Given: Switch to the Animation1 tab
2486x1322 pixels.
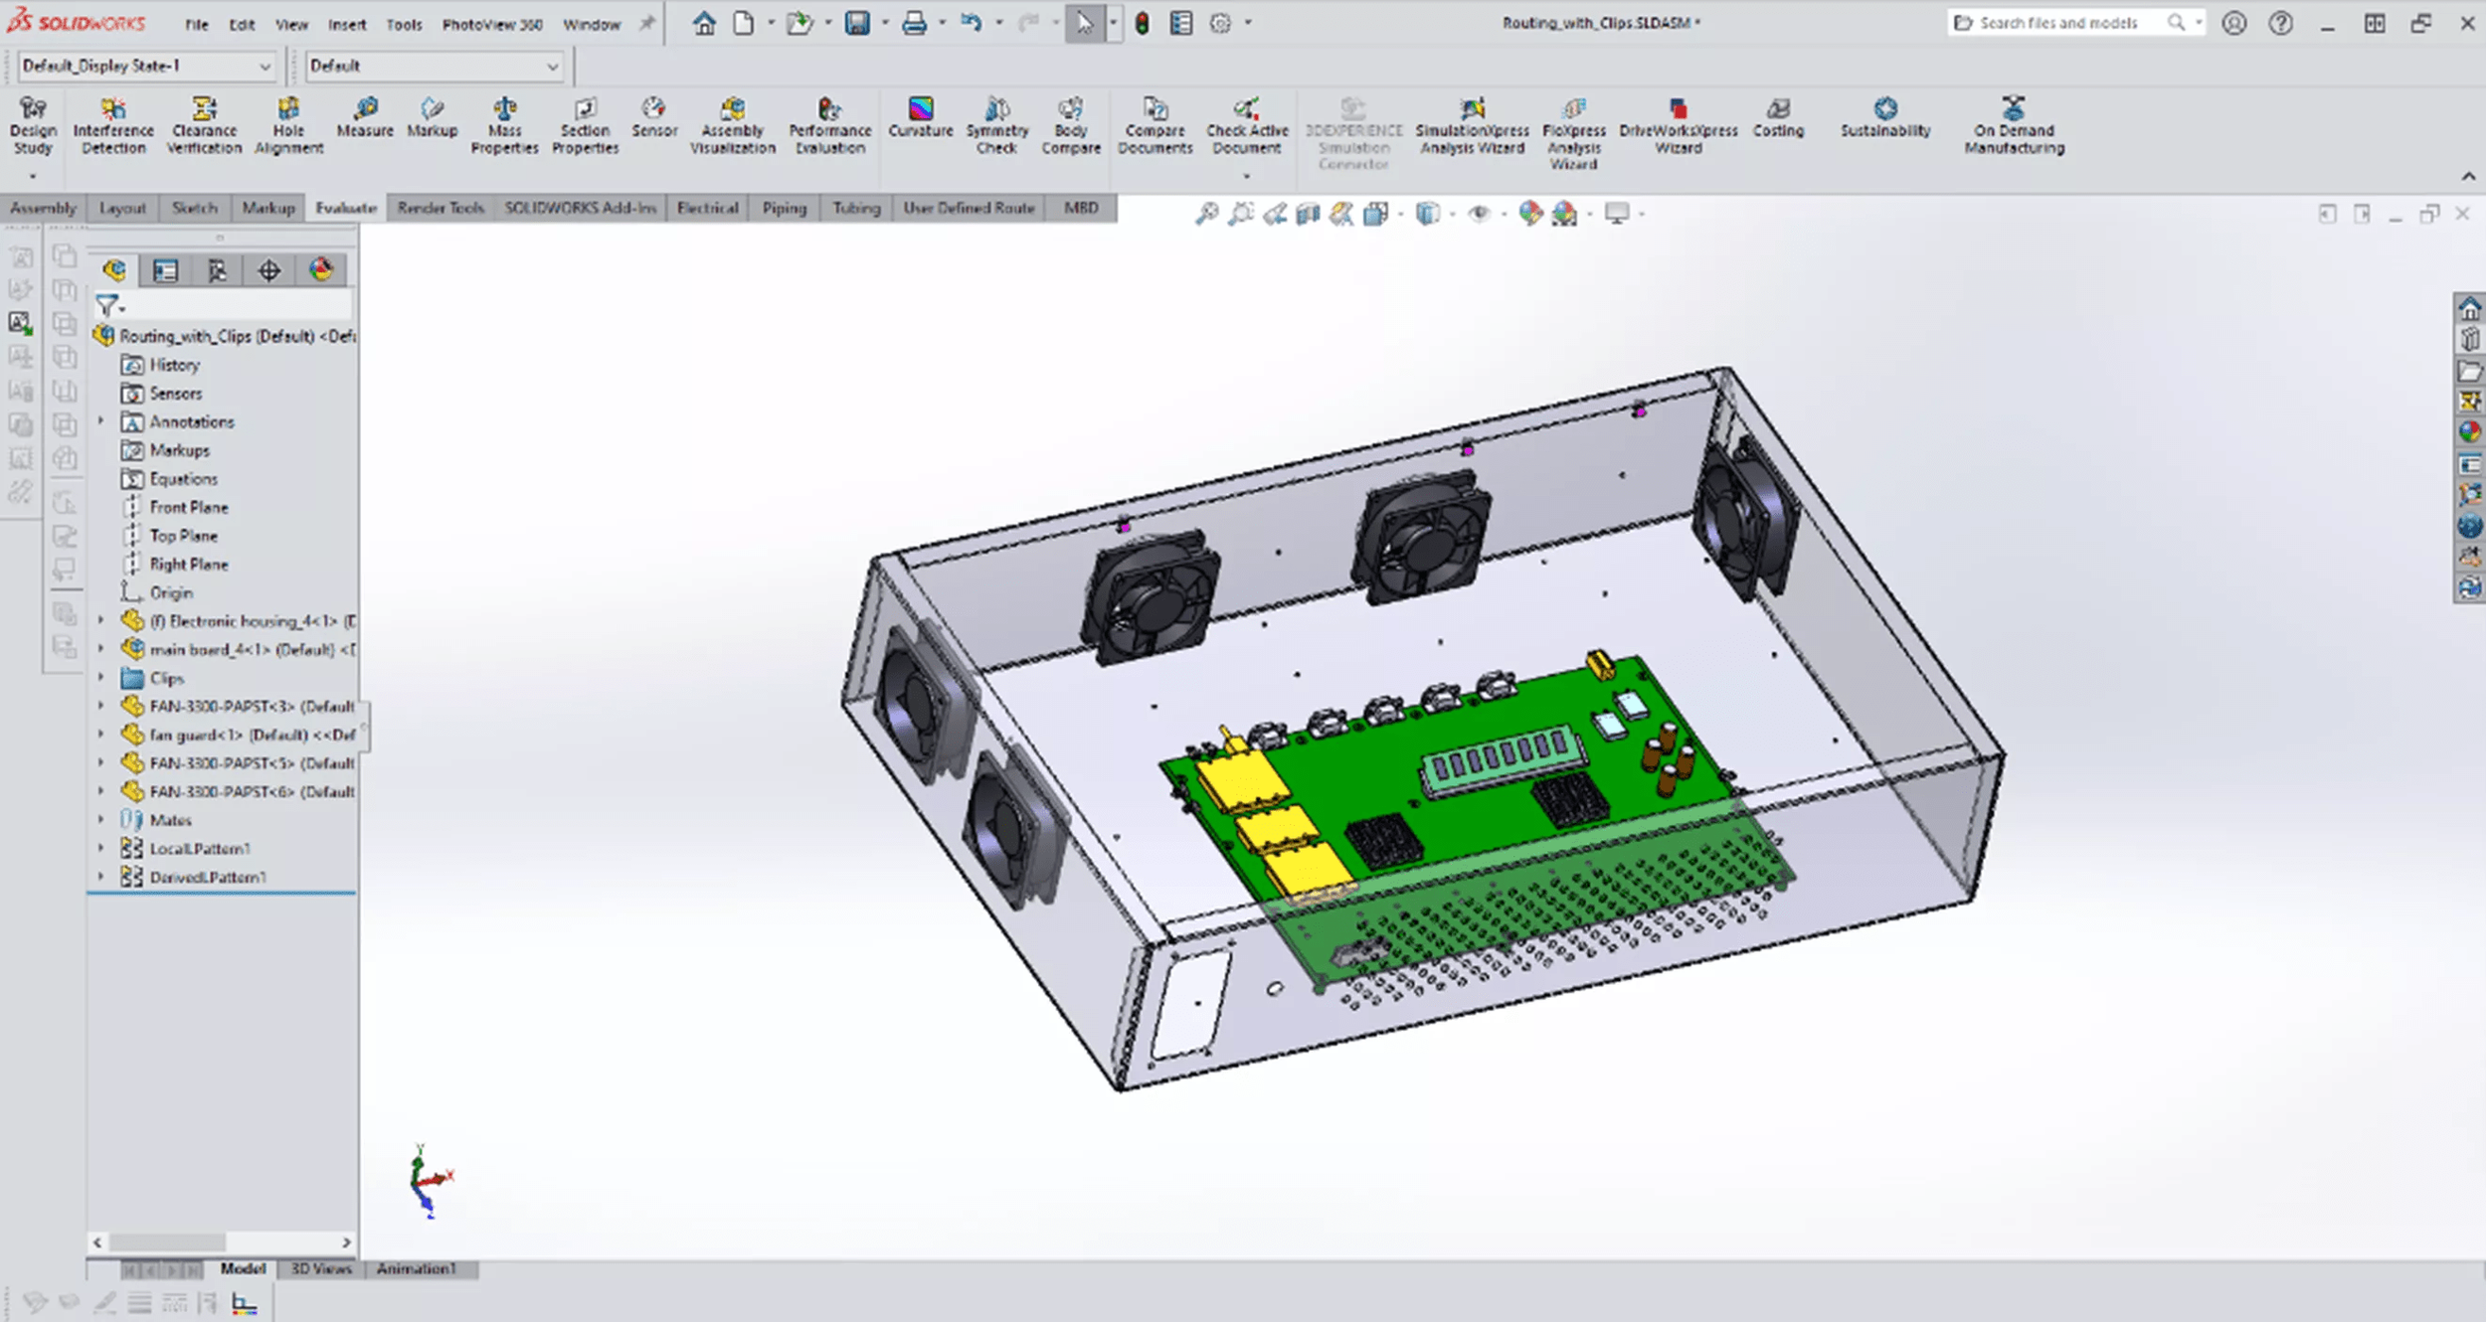Looking at the screenshot, I should [x=416, y=1269].
